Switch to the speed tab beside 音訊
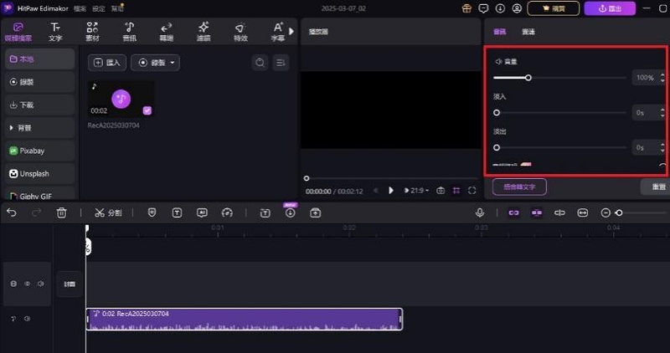The width and height of the screenshot is (670, 353). click(x=528, y=32)
